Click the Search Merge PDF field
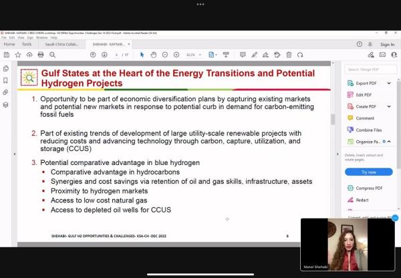401x278 pixels. click(x=370, y=69)
